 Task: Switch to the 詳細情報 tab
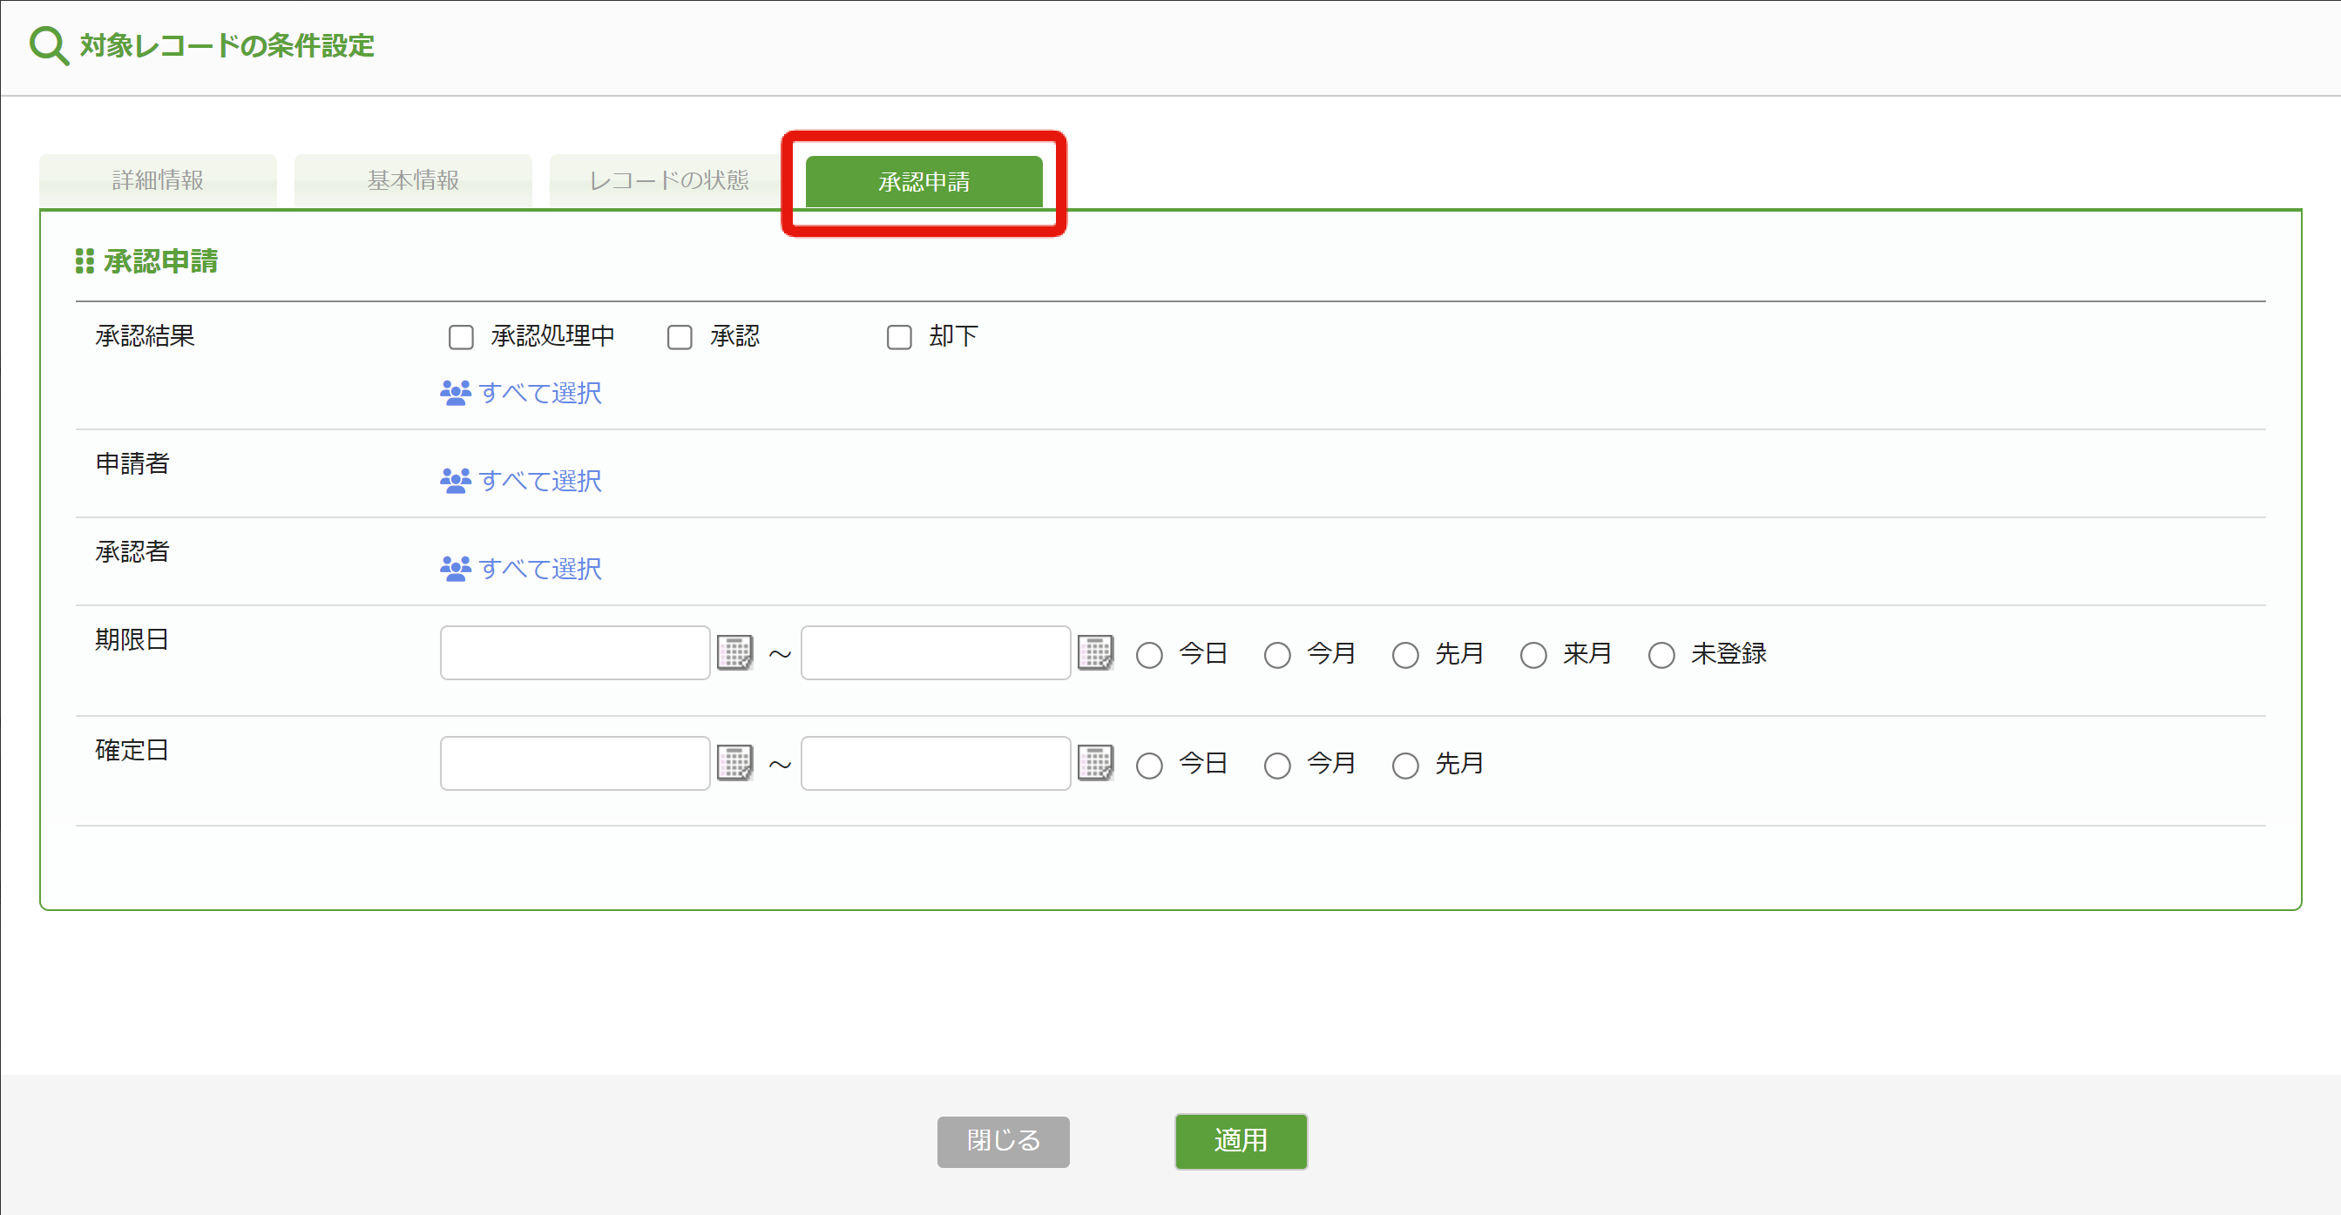(x=158, y=180)
